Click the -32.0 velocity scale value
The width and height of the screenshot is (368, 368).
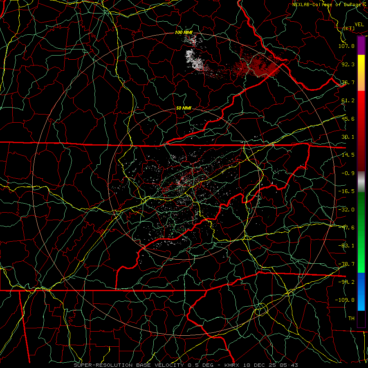(x=346, y=209)
